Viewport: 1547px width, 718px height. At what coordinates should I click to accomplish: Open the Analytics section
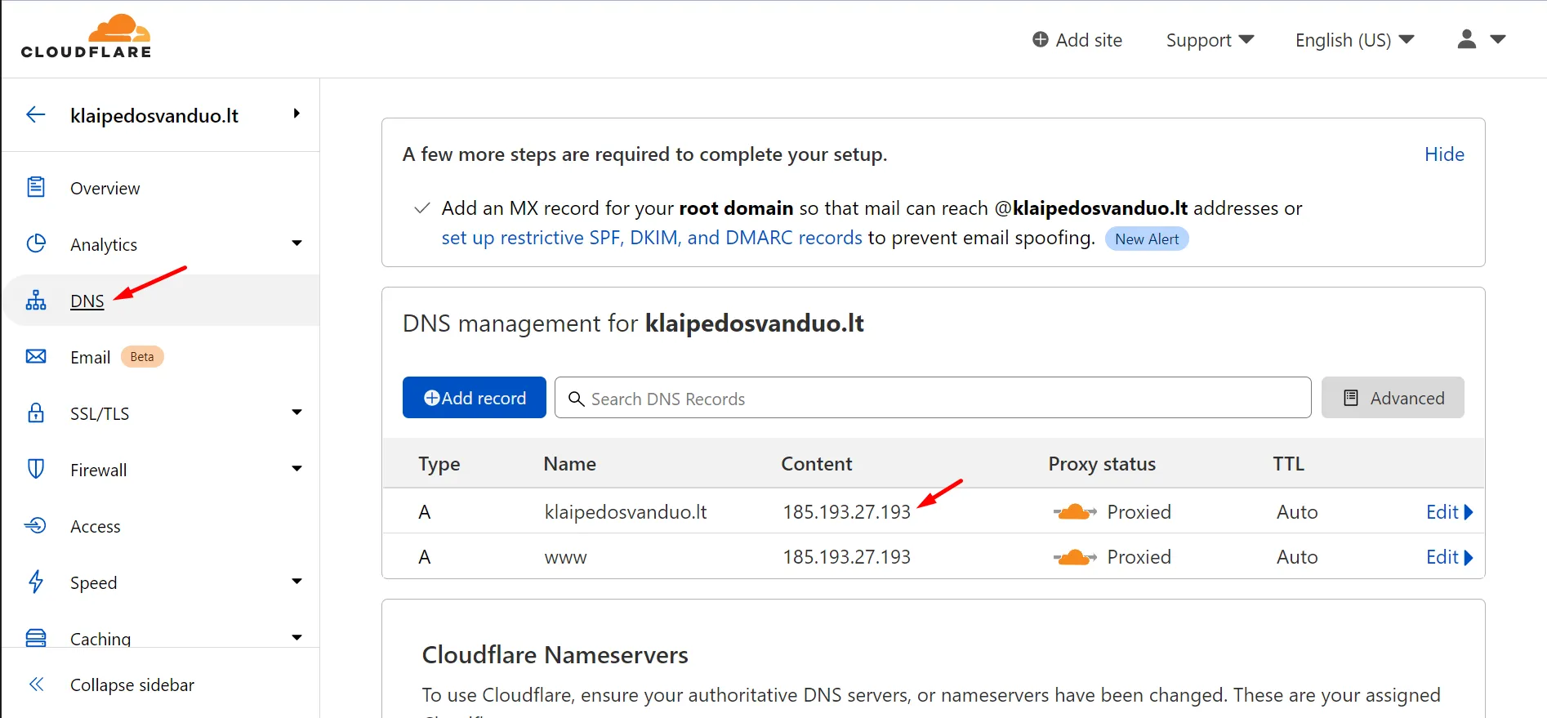pyautogui.click(x=104, y=244)
